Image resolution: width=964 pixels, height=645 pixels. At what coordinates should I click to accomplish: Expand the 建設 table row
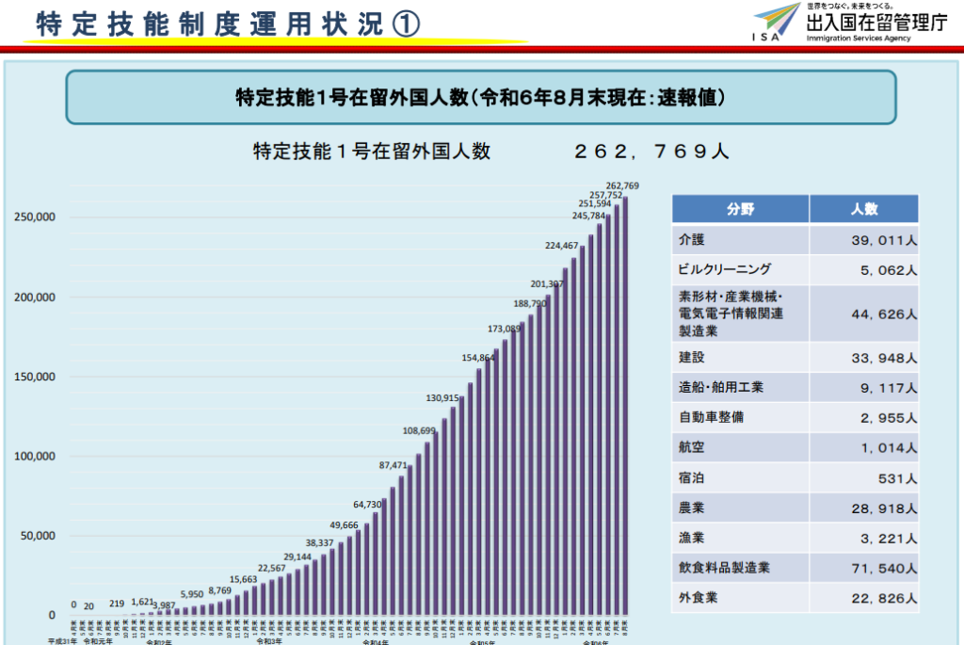coord(795,358)
